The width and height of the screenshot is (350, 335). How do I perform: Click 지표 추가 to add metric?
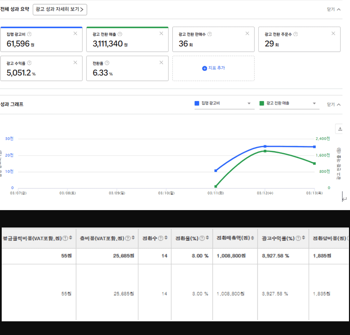coord(213,68)
